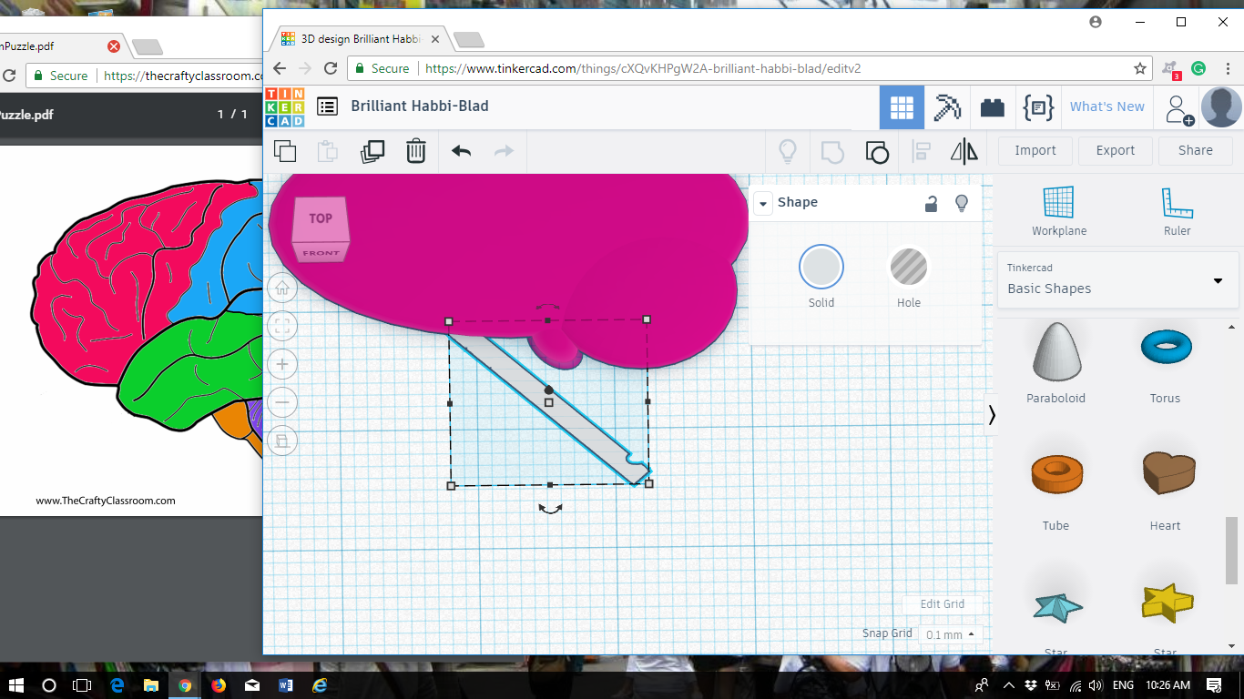1244x699 pixels.
Task: Switch to 3D design grid view
Action: click(902, 107)
